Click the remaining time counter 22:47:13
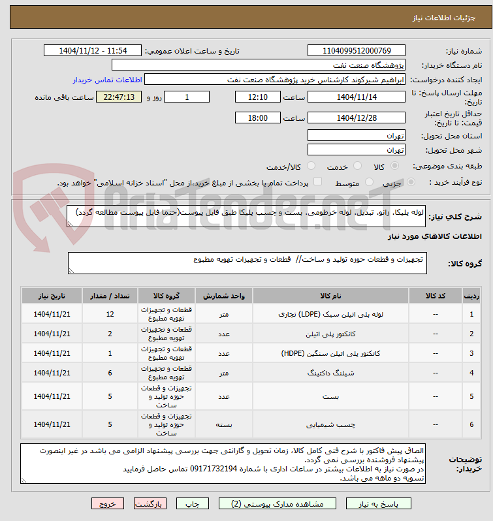Viewport: 493px width, 521px height. pos(119,97)
